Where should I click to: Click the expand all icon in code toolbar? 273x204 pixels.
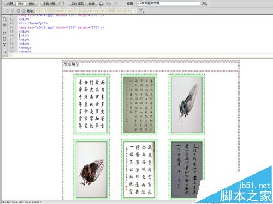(5, 44)
